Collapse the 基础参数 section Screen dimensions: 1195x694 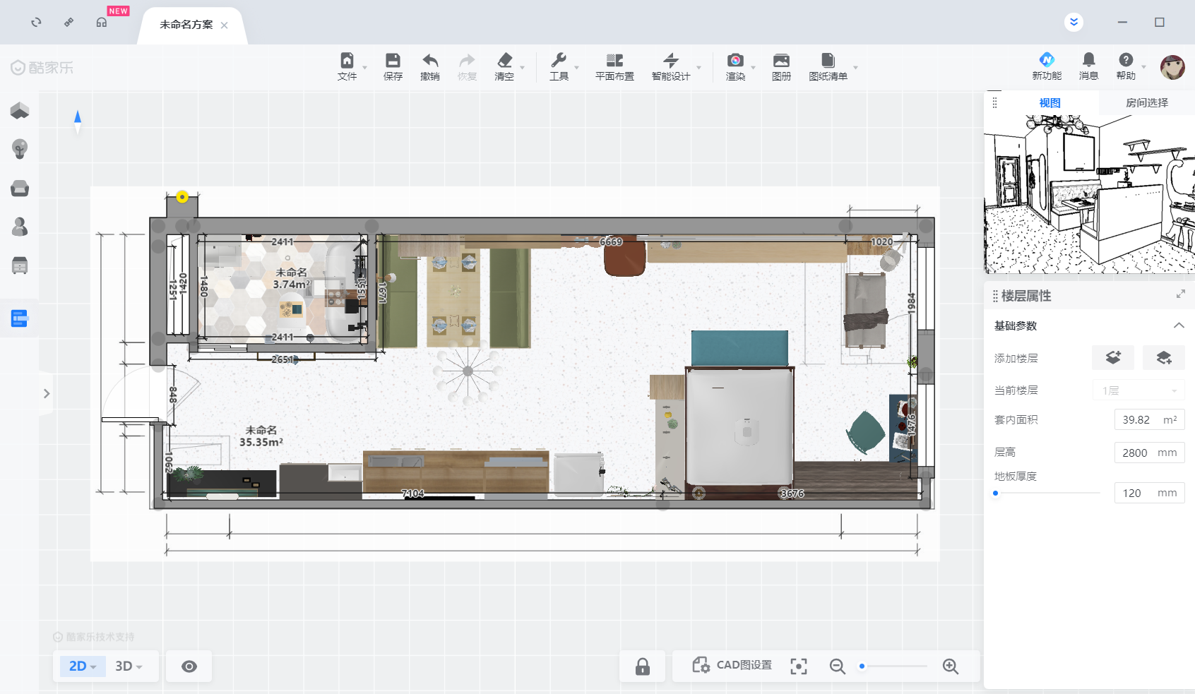(1179, 325)
